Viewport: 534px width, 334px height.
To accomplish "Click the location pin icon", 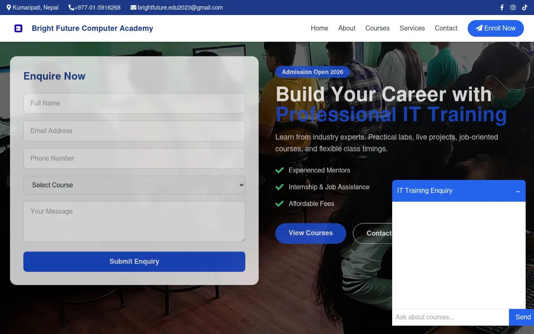I will 9,8.
